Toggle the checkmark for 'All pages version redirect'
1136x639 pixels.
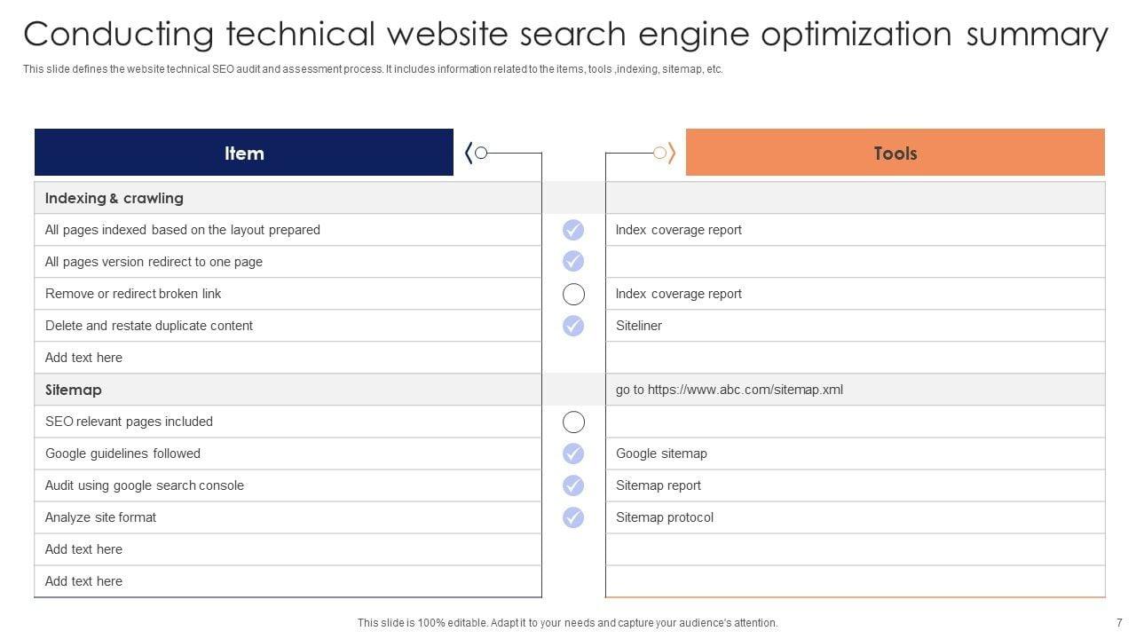(x=573, y=262)
